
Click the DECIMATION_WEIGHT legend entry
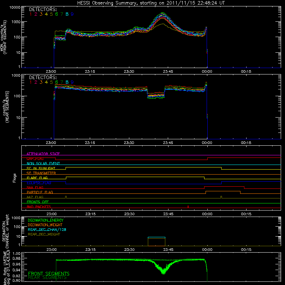tap(45, 225)
